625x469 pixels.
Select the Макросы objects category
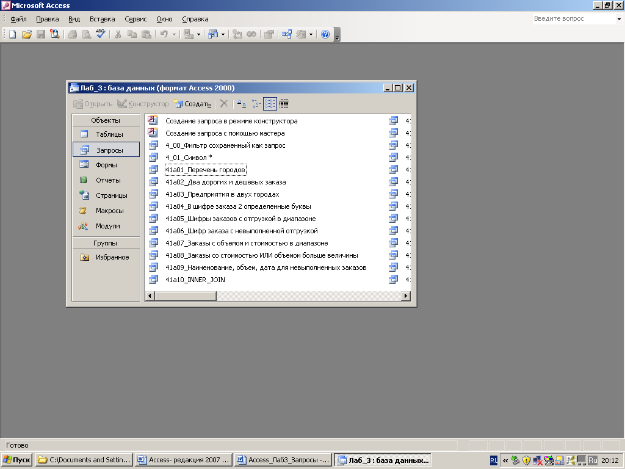click(x=106, y=211)
